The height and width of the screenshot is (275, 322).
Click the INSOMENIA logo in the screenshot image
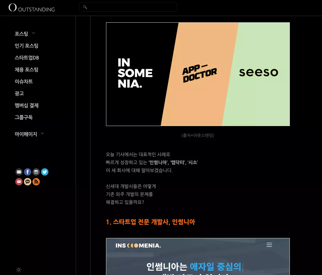pos(138,245)
